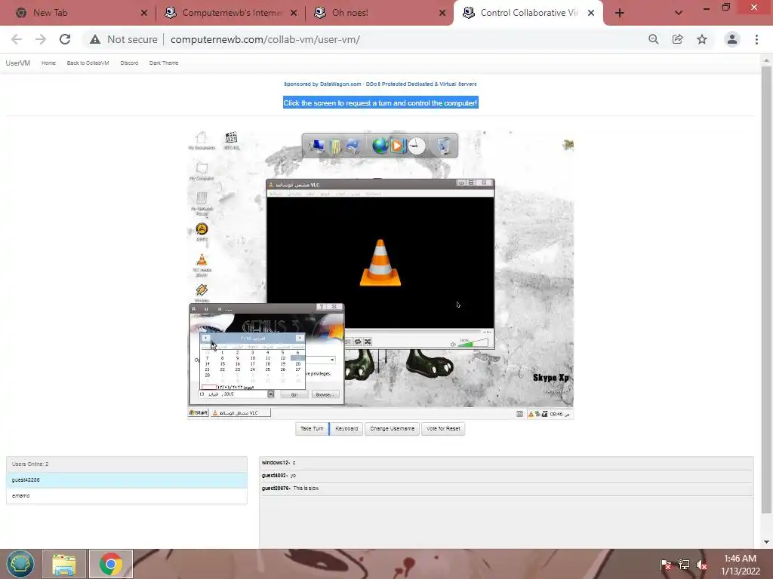The height and width of the screenshot is (579, 773).
Task: Select user guest42286 in users list
Action: [x=127, y=480]
